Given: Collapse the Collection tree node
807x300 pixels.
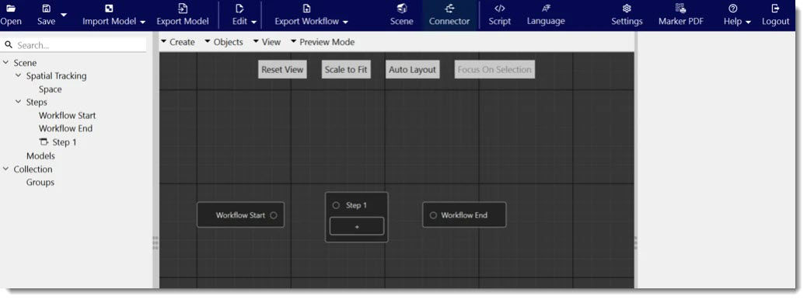Looking at the screenshot, I should pos(6,169).
